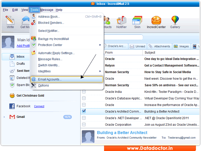
Task: Open the One day to go Oracle message
Action: point(152,59)
